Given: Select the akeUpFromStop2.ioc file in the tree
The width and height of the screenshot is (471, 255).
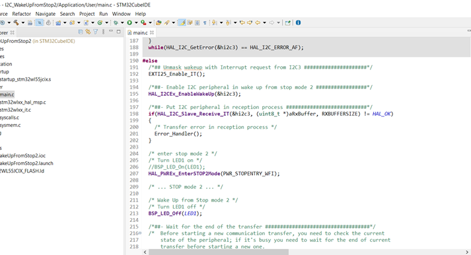Looking at the screenshot, I should click(23, 156).
